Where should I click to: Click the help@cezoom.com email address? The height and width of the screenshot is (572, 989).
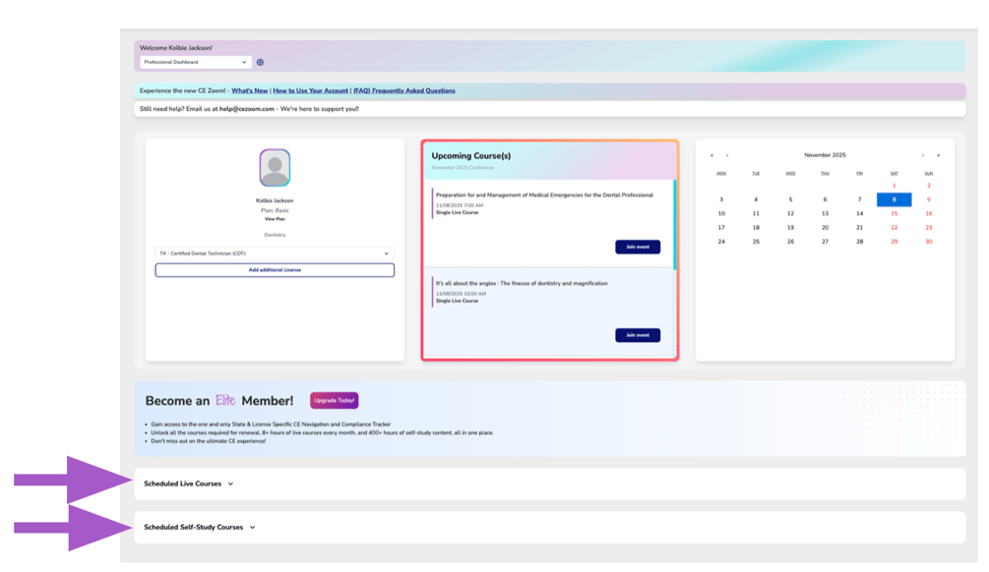click(x=247, y=109)
